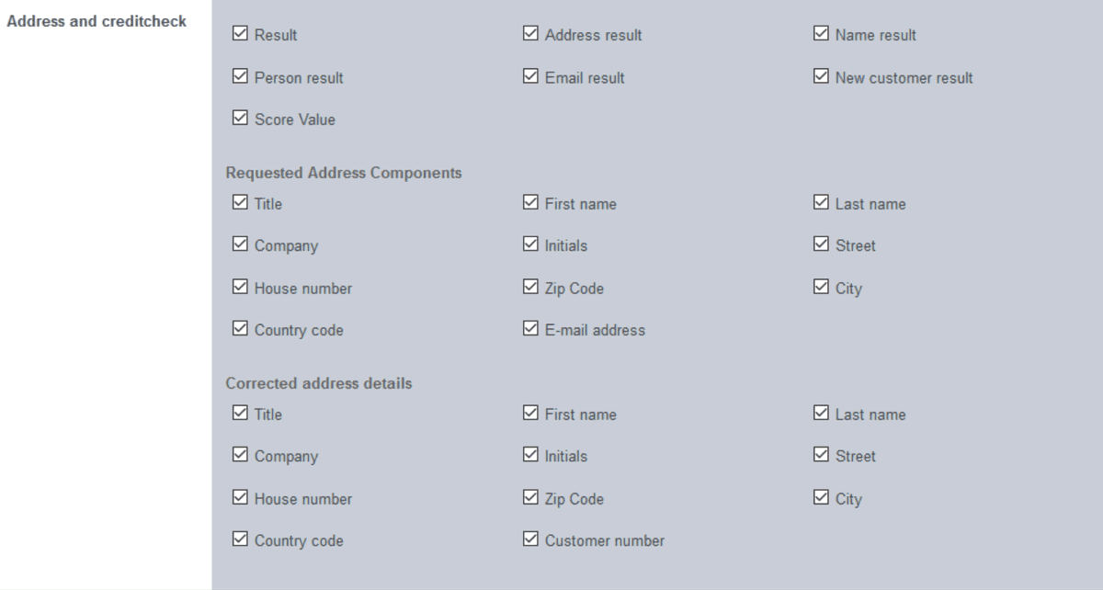This screenshot has width=1103, height=590.
Task: Uncheck Title under Corrected address details
Action: (x=240, y=414)
